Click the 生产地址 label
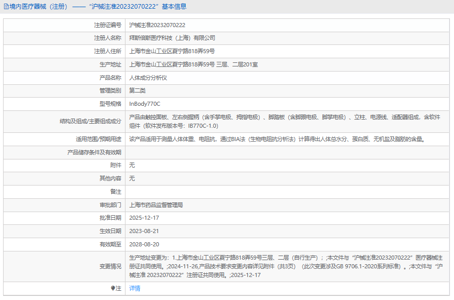This screenshot has width=454, height=300. coord(110,64)
